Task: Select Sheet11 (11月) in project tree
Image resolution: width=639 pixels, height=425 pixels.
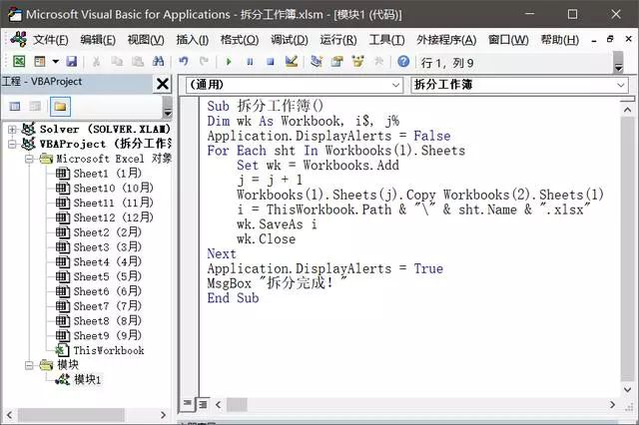Action: pyautogui.click(x=113, y=203)
